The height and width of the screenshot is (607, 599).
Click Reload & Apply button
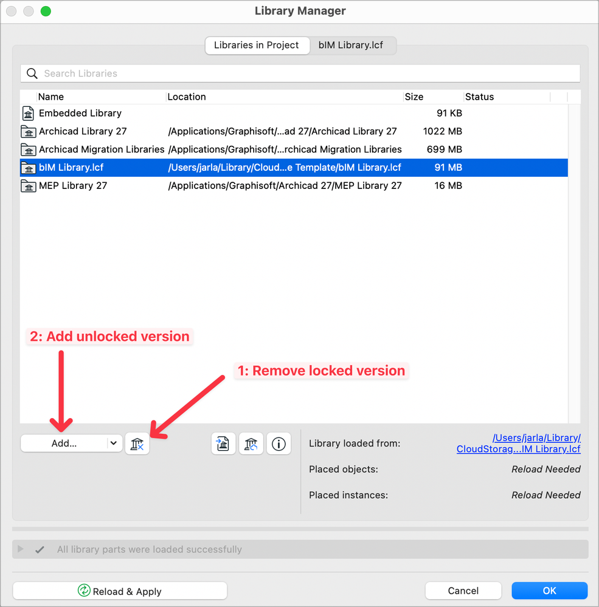point(120,591)
